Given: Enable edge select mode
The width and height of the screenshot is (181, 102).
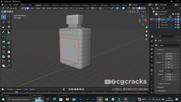Looking at the screenshot, I should point(25,8).
